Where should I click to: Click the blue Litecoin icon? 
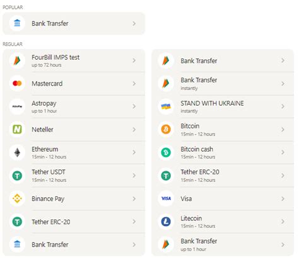point(166,222)
